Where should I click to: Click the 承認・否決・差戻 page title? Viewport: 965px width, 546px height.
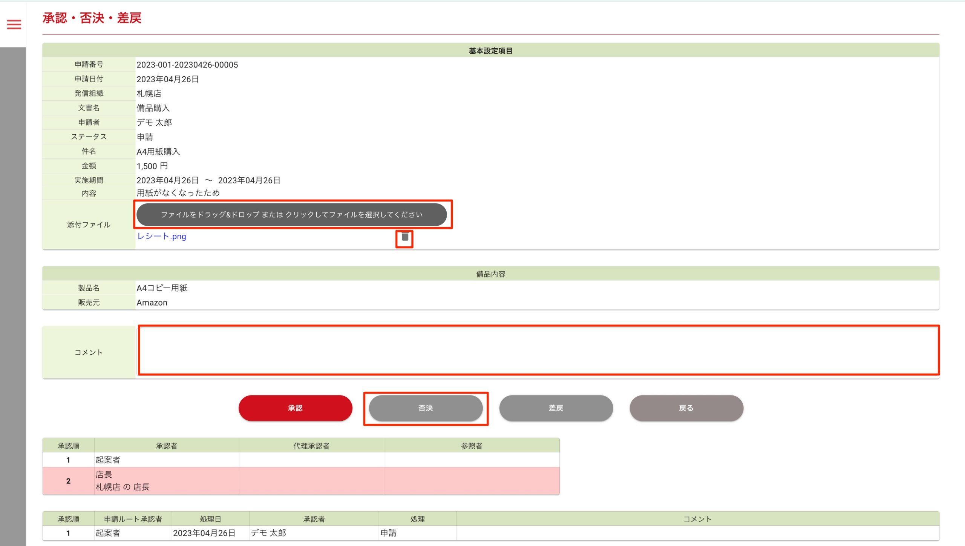92,18
